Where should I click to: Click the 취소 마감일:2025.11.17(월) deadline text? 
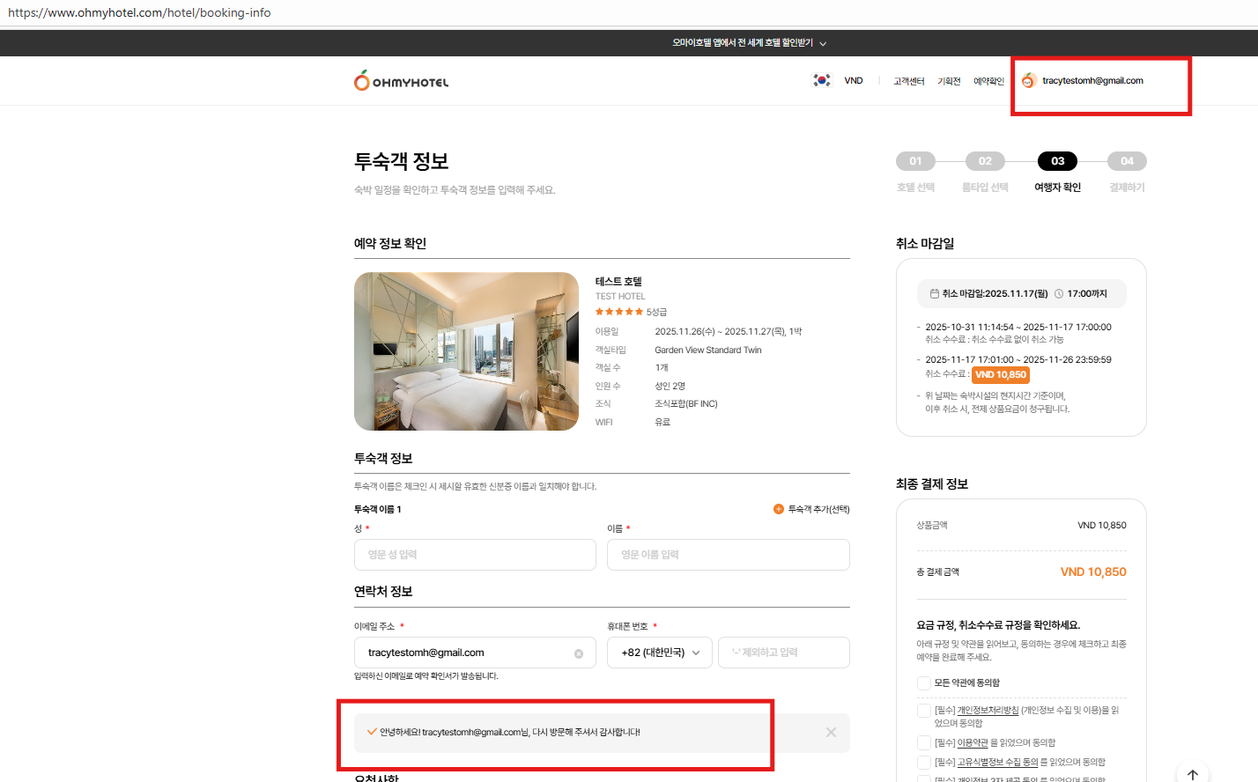pos(995,294)
